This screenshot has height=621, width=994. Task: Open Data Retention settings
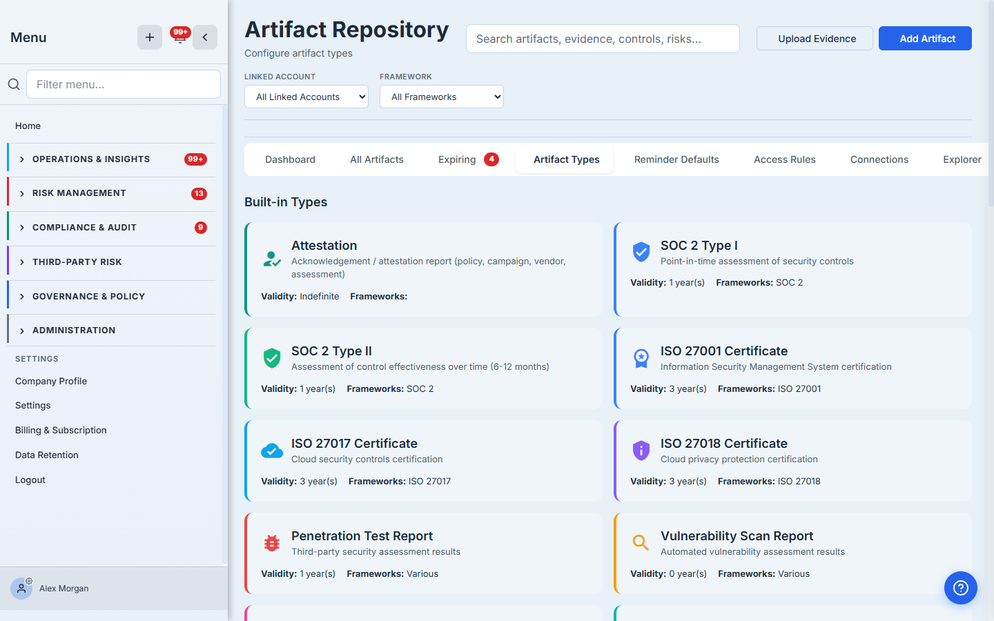coord(47,455)
